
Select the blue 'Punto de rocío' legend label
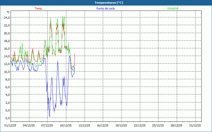(105, 8)
